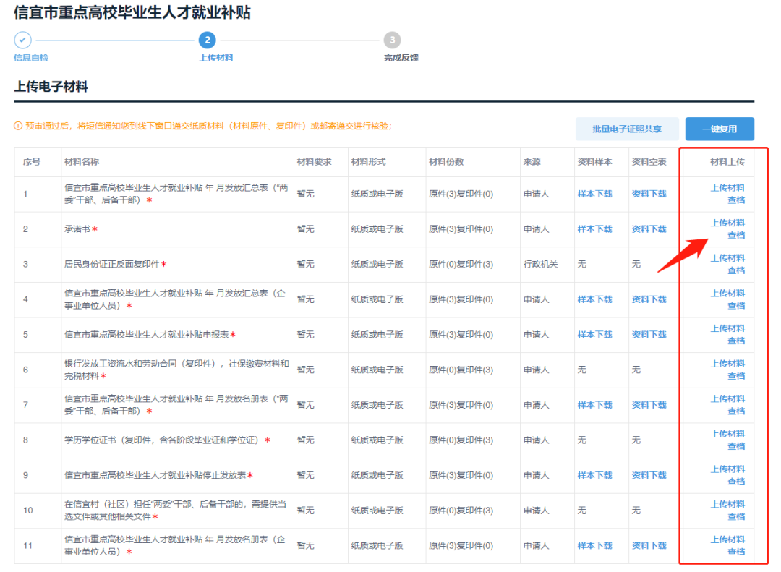This screenshot has width=781, height=572.
Task: Upload material for row 10
Action: pyautogui.click(x=727, y=505)
